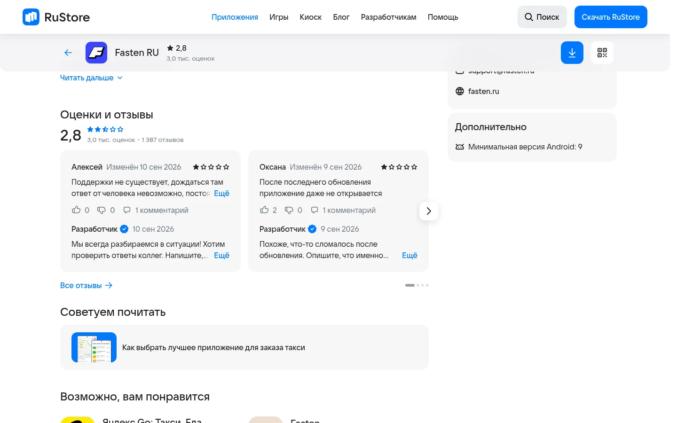Screen dimensions: 677x423
Task: Open the taxi app article thumbnail
Action: click(94, 347)
